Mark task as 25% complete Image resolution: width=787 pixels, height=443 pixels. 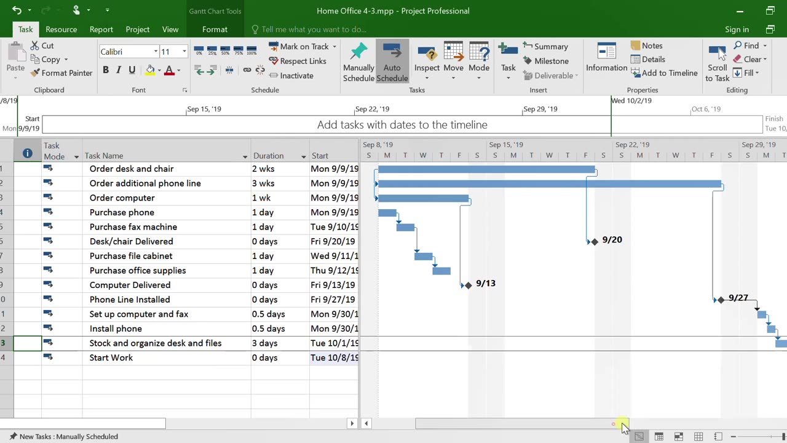pos(212,50)
